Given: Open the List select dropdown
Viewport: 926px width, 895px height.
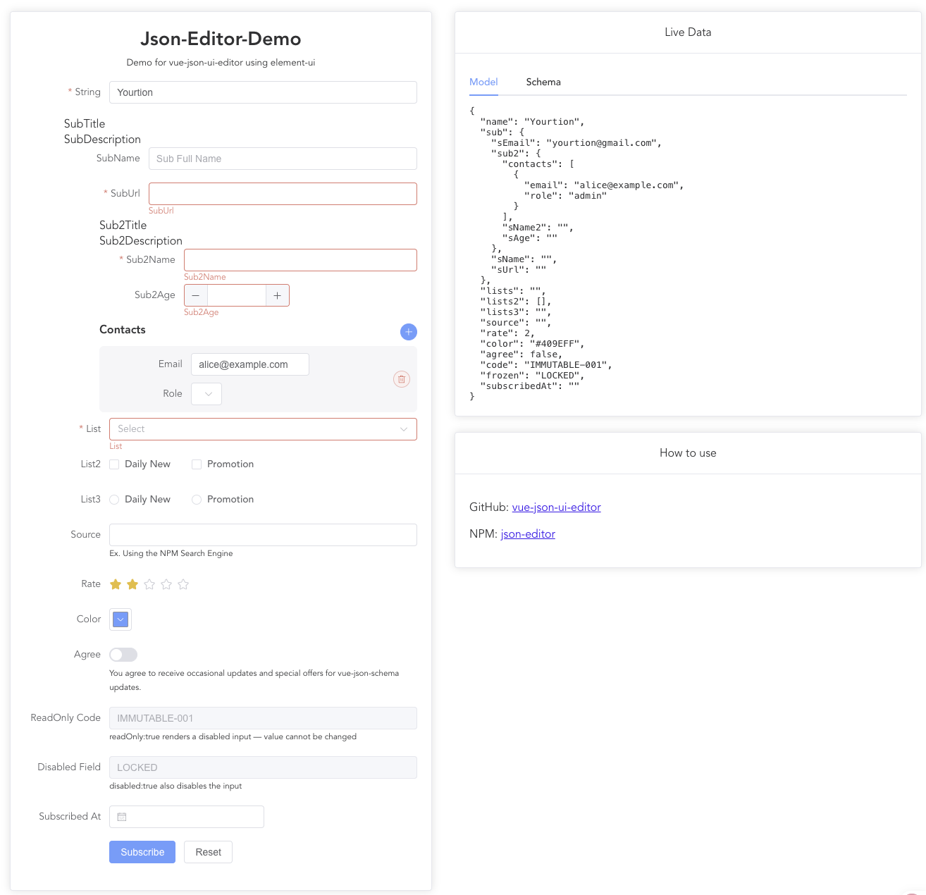Looking at the screenshot, I should [263, 429].
